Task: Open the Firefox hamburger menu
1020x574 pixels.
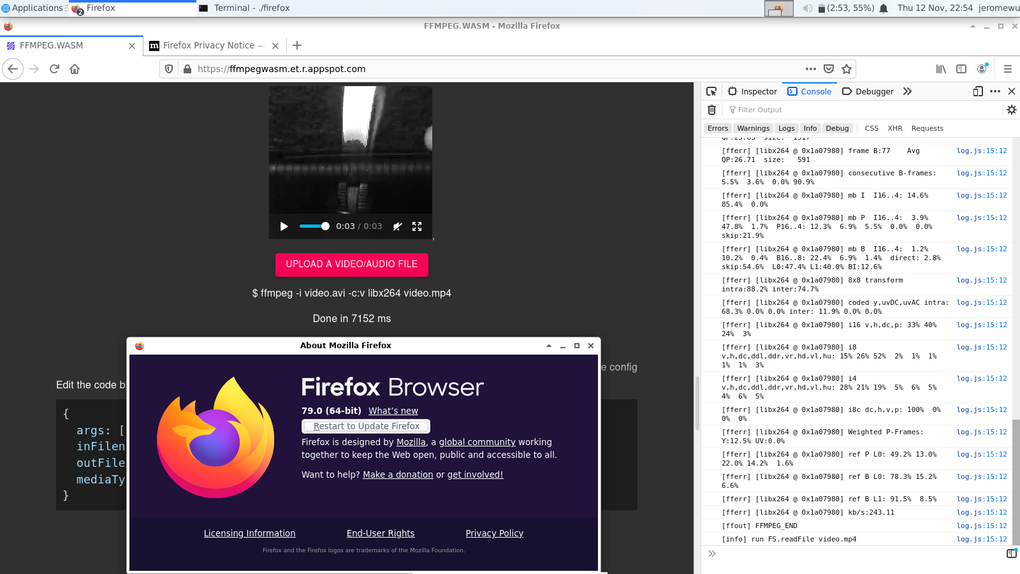Action: point(1008,69)
